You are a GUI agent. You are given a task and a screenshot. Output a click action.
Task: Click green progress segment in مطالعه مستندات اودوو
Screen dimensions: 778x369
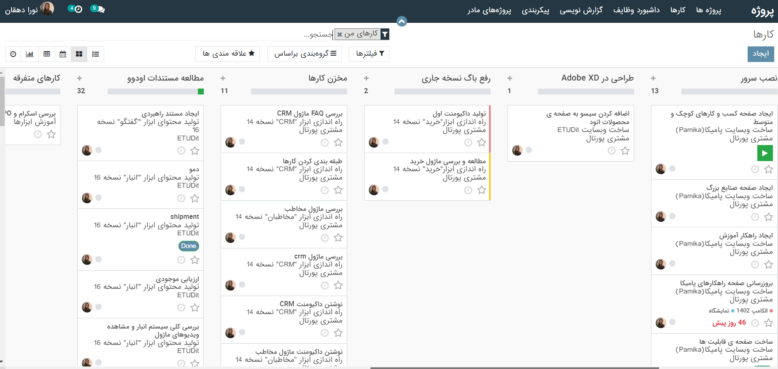tap(201, 92)
